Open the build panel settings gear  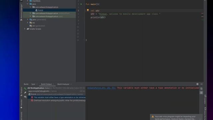pyautogui.click(x=197, y=84)
